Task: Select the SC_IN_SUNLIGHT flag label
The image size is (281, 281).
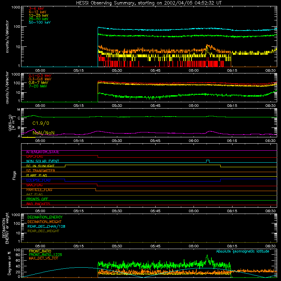Action: click(40, 166)
